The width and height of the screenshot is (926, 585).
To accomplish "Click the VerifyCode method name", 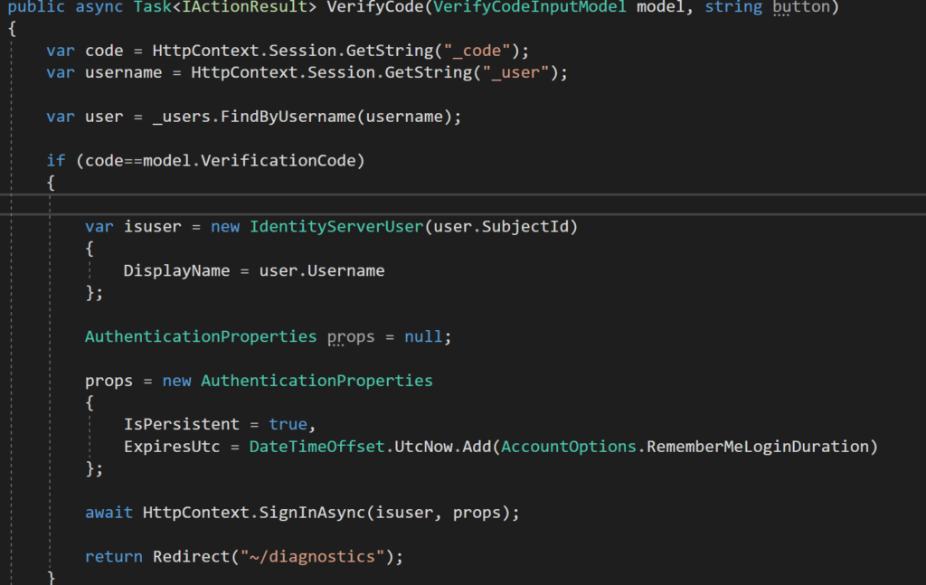I will coord(379,7).
